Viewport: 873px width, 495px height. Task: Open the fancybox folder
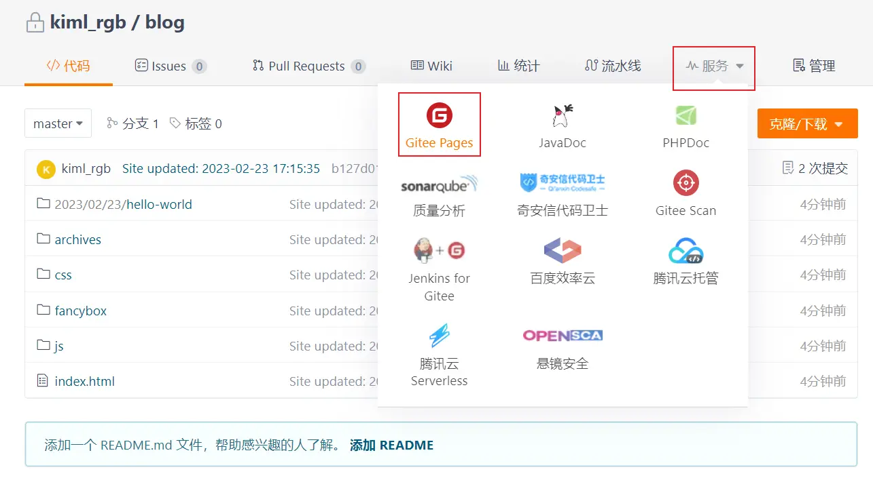click(x=80, y=311)
